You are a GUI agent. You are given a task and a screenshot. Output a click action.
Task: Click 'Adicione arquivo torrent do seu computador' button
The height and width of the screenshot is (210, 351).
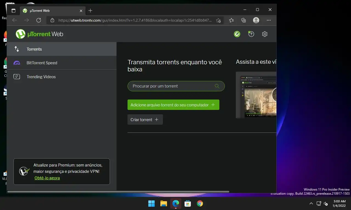(x=173, y=105)
